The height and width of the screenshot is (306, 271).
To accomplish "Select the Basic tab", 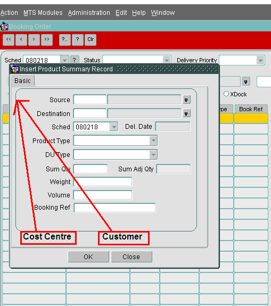I will click(x=22, y=81).
